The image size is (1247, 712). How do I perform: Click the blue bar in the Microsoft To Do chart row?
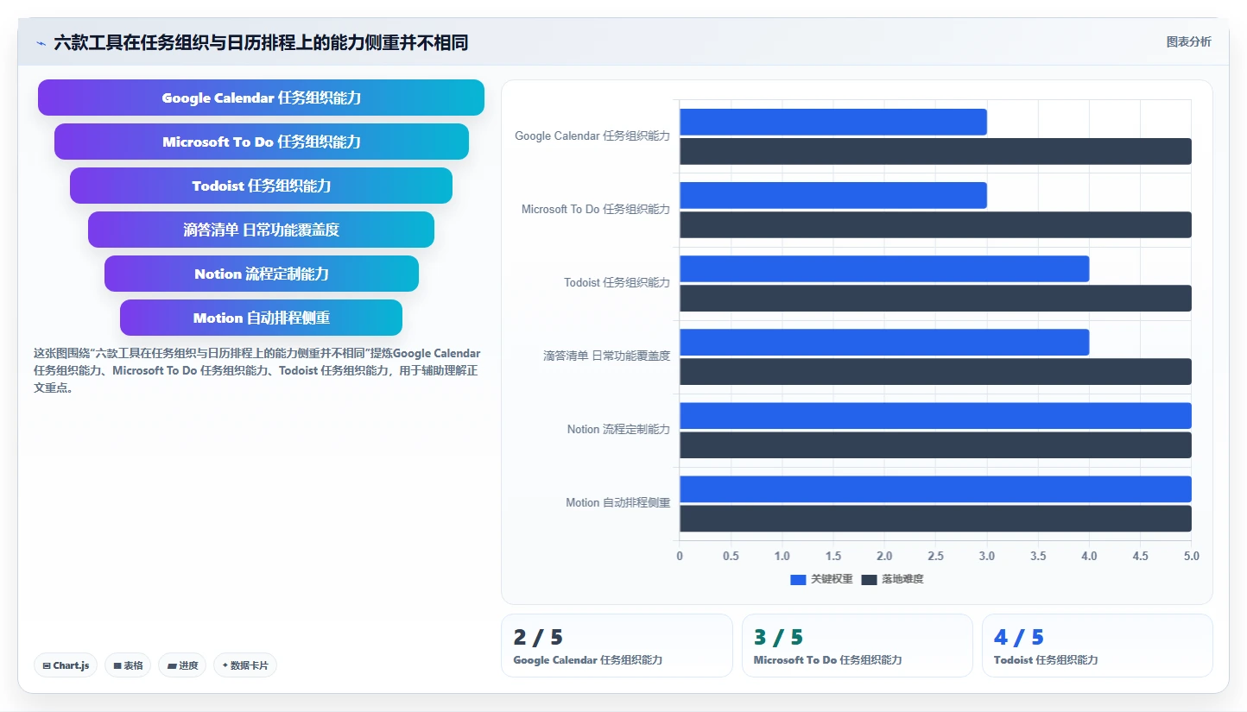[832, 195]
